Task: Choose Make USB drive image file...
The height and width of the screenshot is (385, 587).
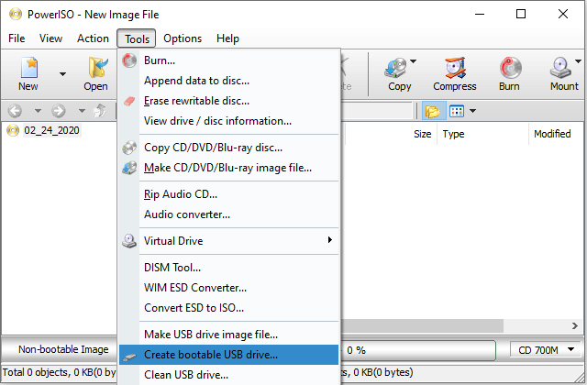Action: pos(228,335)
